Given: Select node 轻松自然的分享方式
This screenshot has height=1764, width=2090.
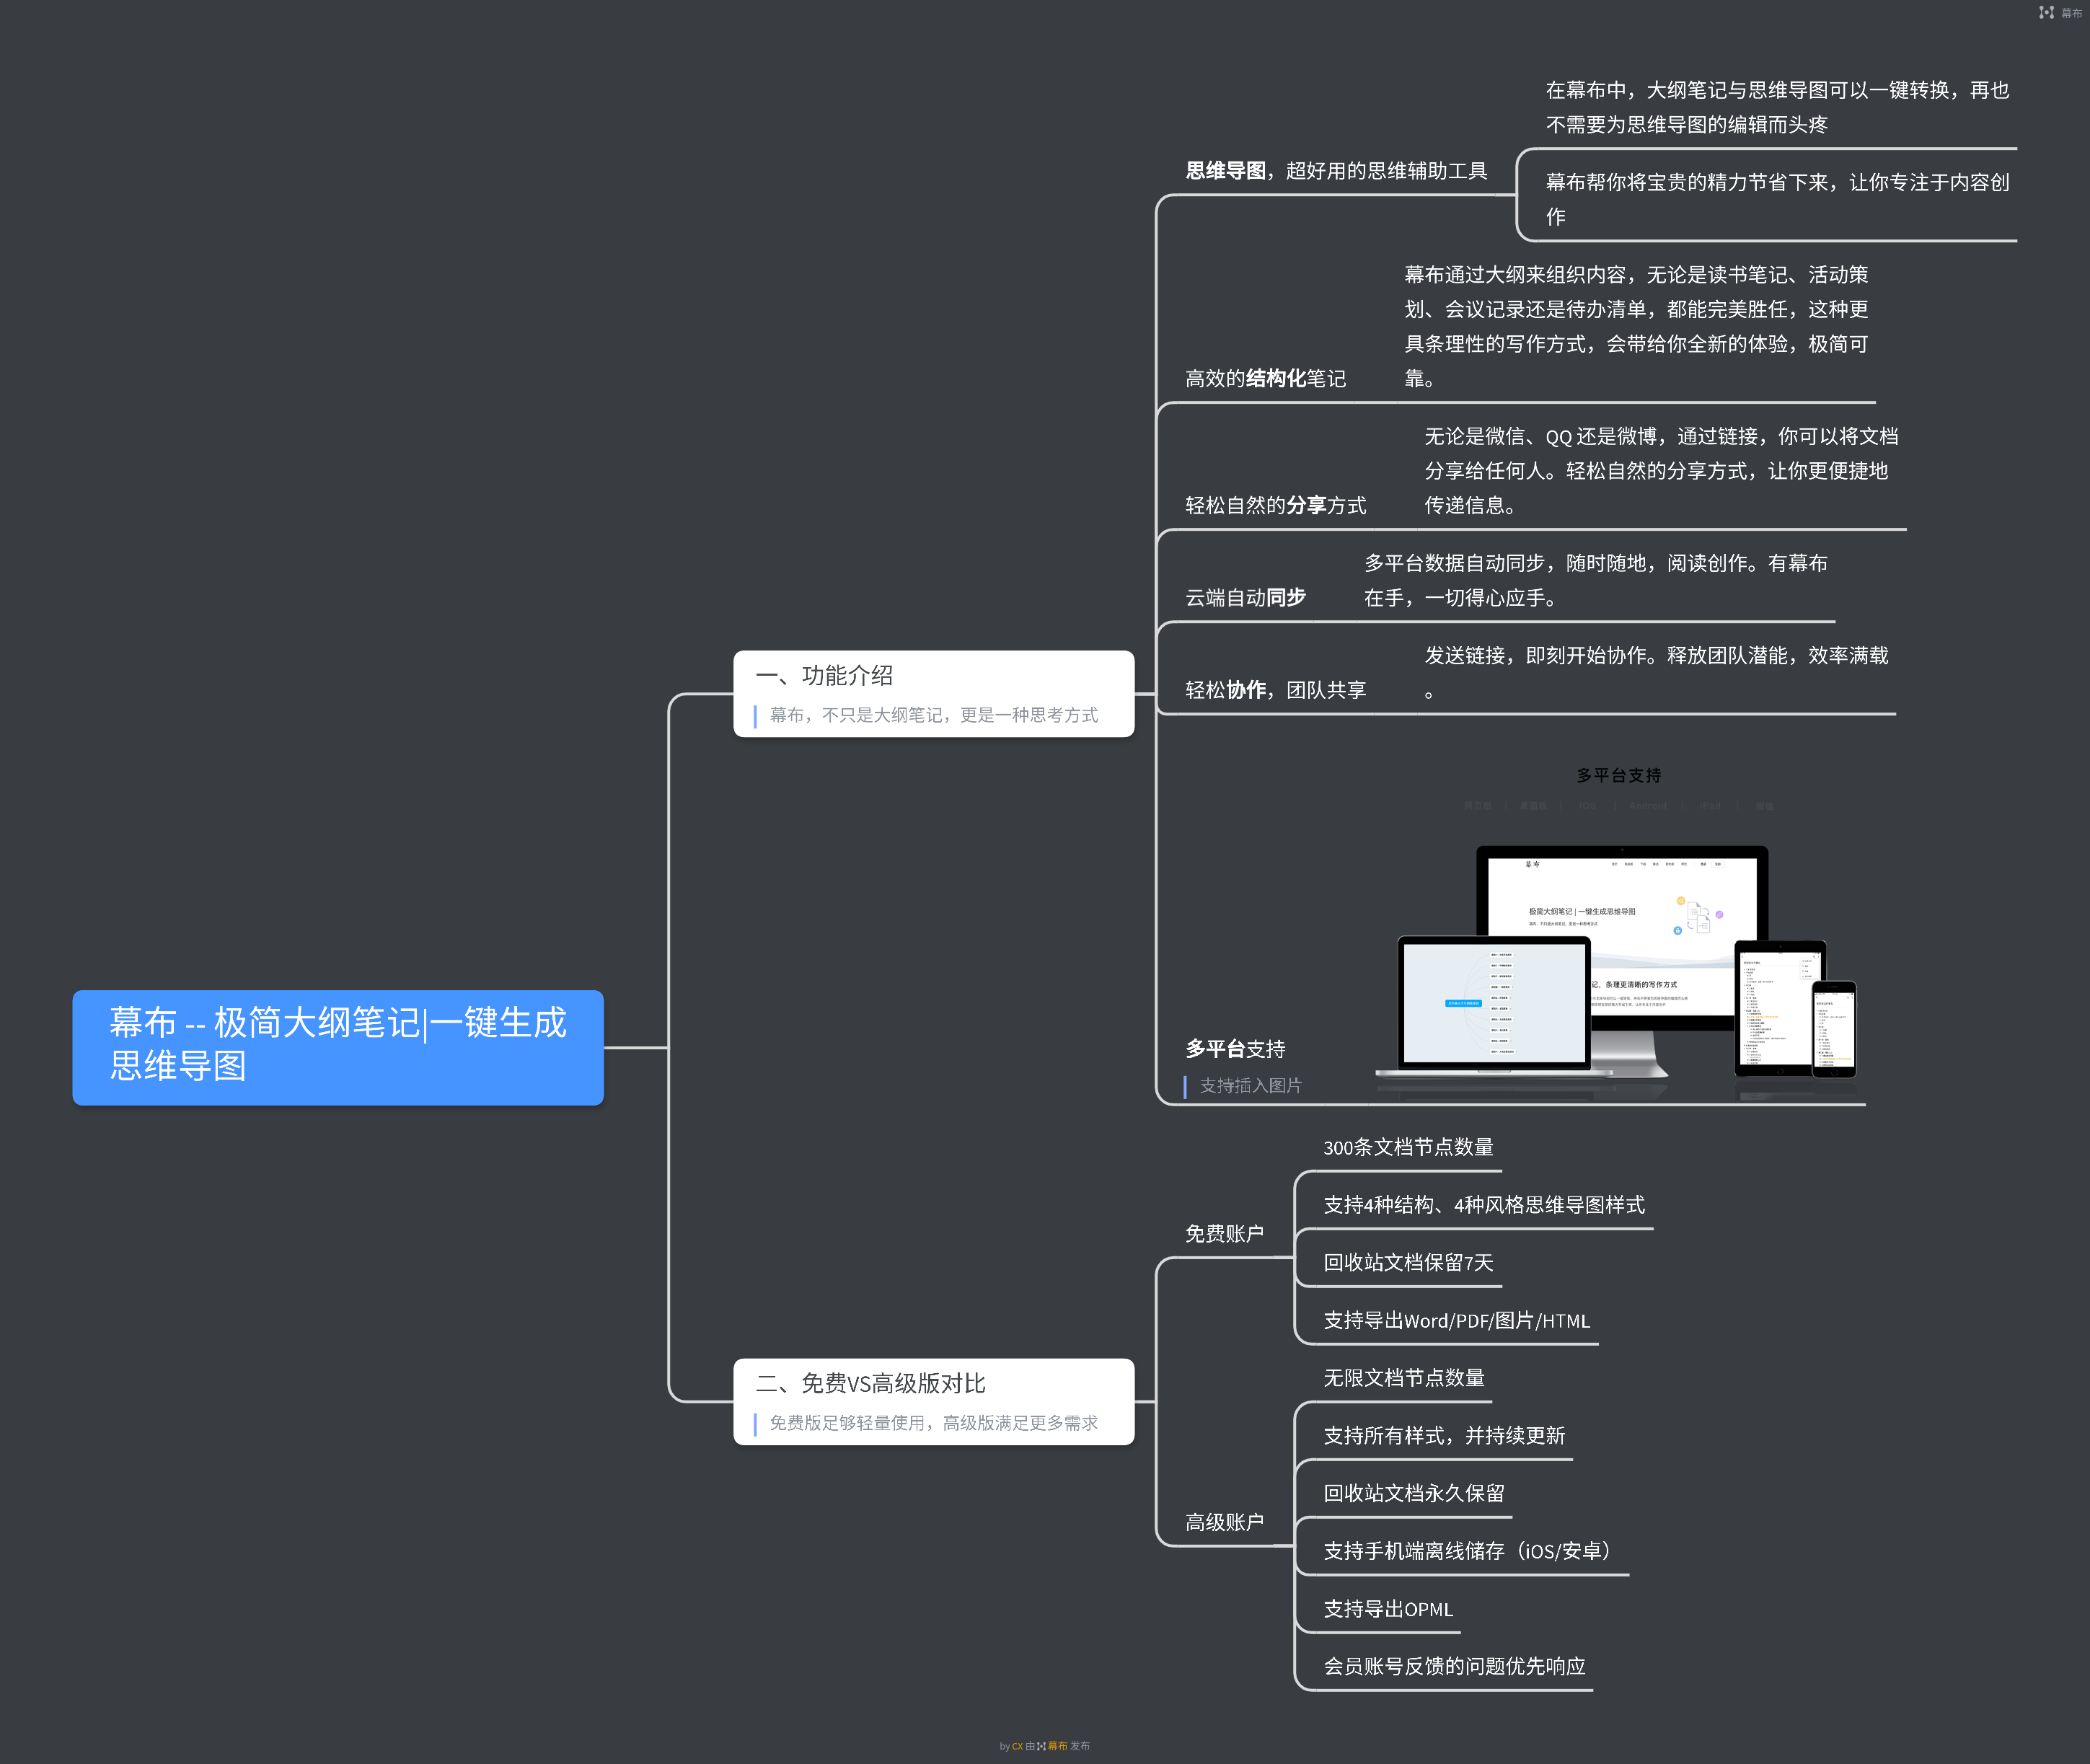Looking at the screenshot, I should pyautogui.click(x=1275, y=505).
